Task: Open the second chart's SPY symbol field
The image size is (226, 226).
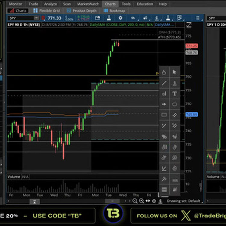Action: [216, 18]
